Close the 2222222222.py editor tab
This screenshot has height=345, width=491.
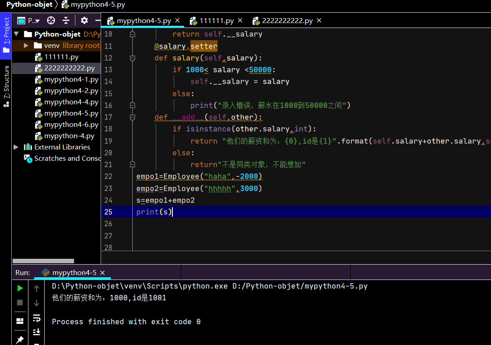(x=319, y=20)
